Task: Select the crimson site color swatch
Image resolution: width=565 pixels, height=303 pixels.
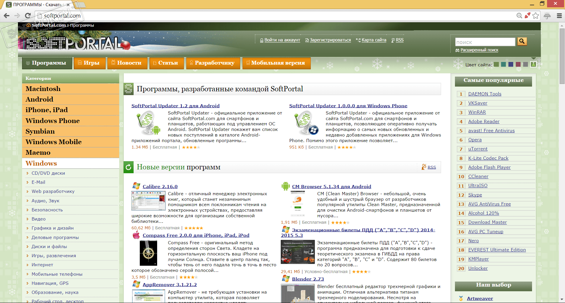Action: (x=518, y=64)
